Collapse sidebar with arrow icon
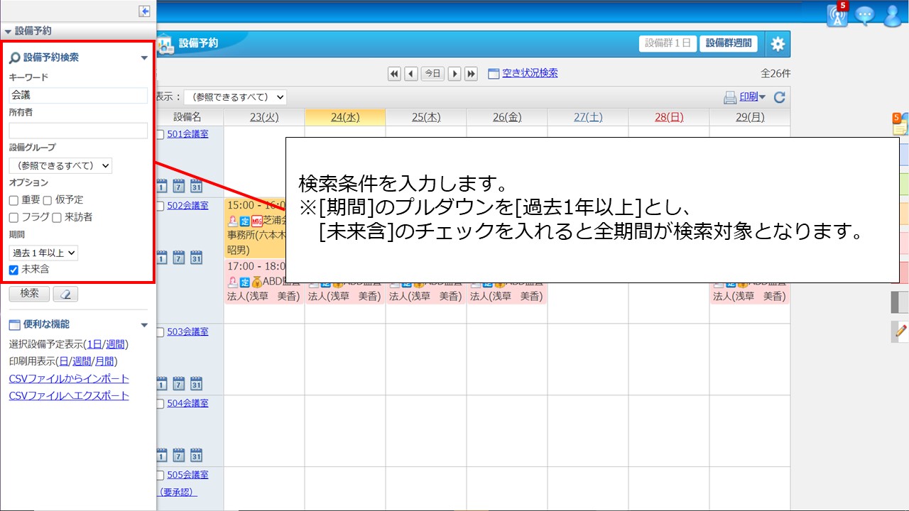This screenshot has height=511, width=909. pyautogui.click(x=144, y=11)
